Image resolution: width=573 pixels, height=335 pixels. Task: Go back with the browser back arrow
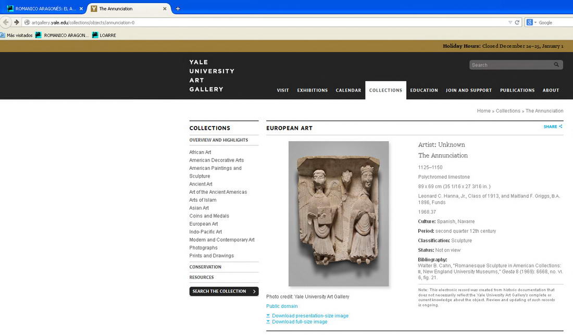[x=6, y=22]
